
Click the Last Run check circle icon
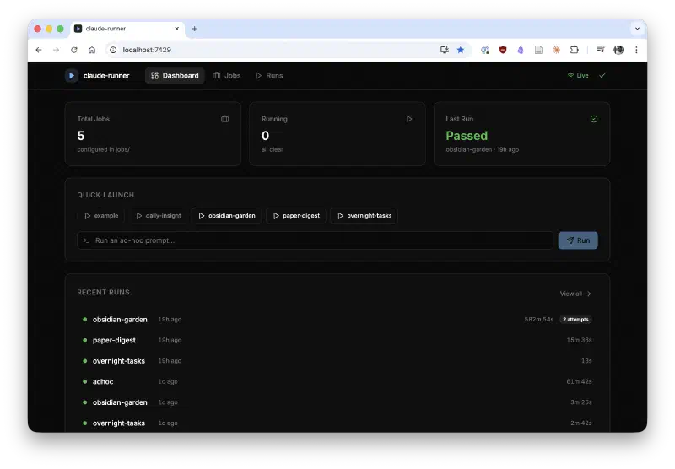[594, 119]
